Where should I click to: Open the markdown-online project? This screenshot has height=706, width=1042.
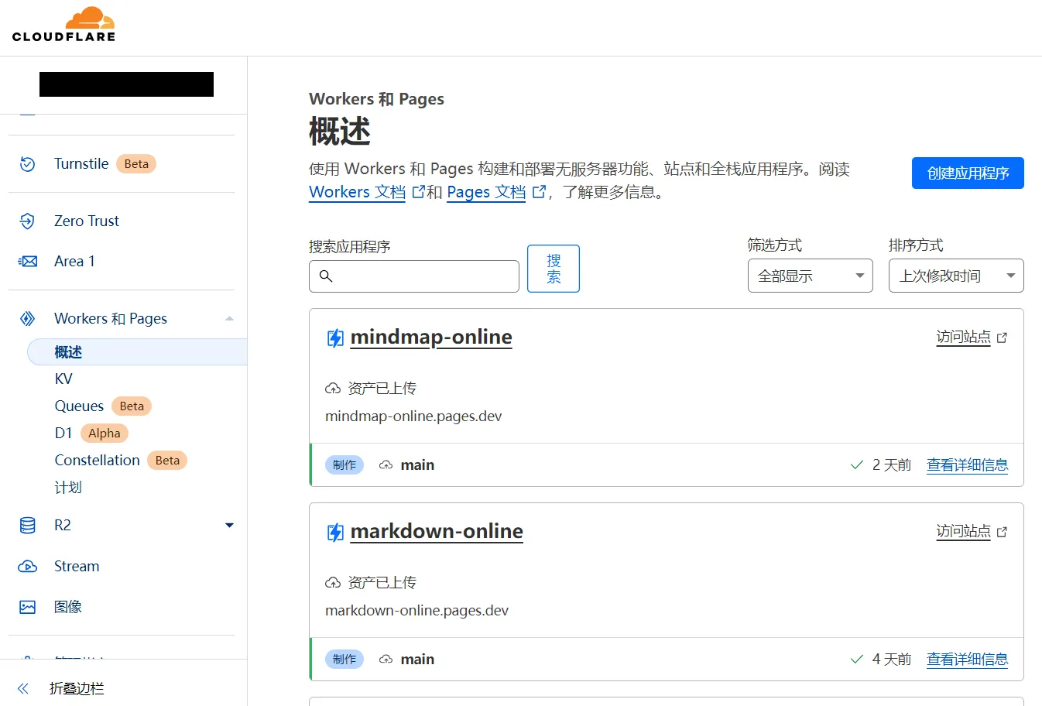437,532
